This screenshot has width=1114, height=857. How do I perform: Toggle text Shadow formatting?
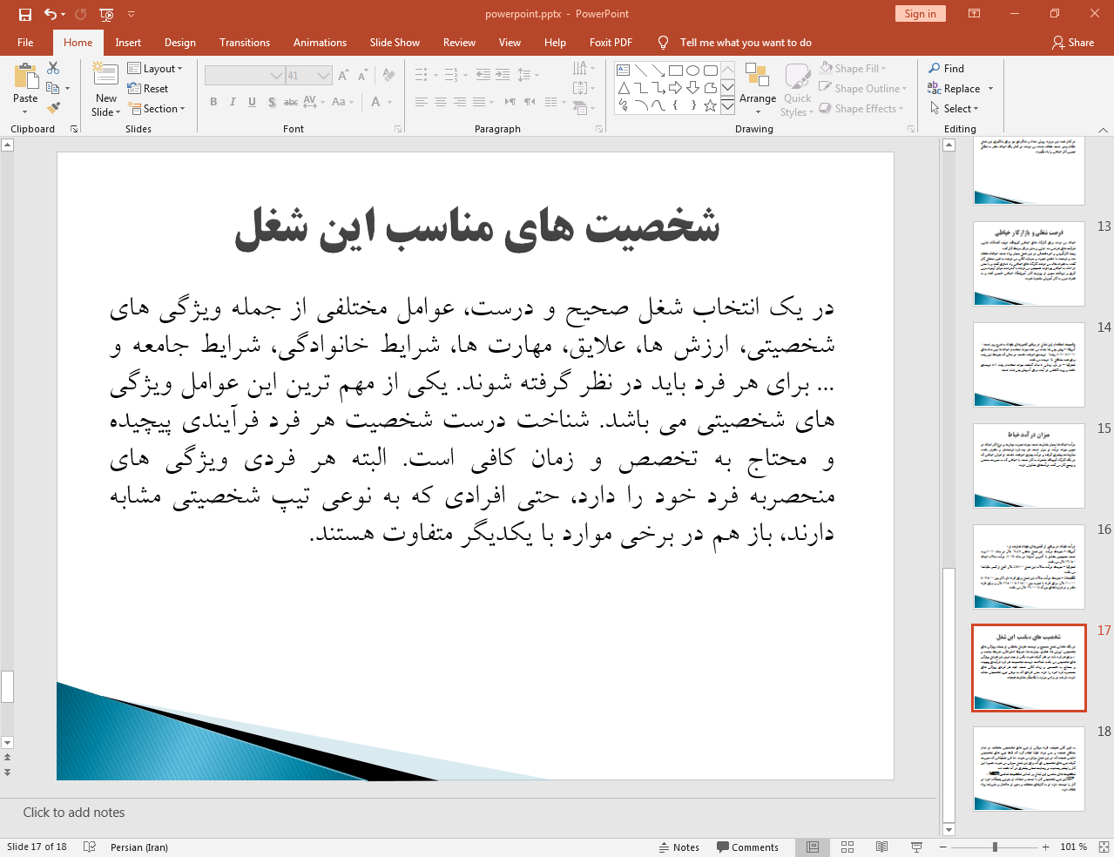(272, 102)
